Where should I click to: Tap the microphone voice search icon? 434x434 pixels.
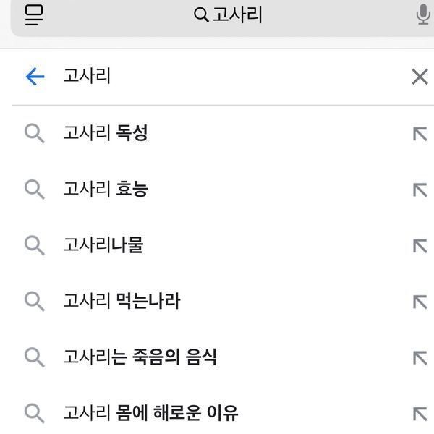[x=423, y=14]
